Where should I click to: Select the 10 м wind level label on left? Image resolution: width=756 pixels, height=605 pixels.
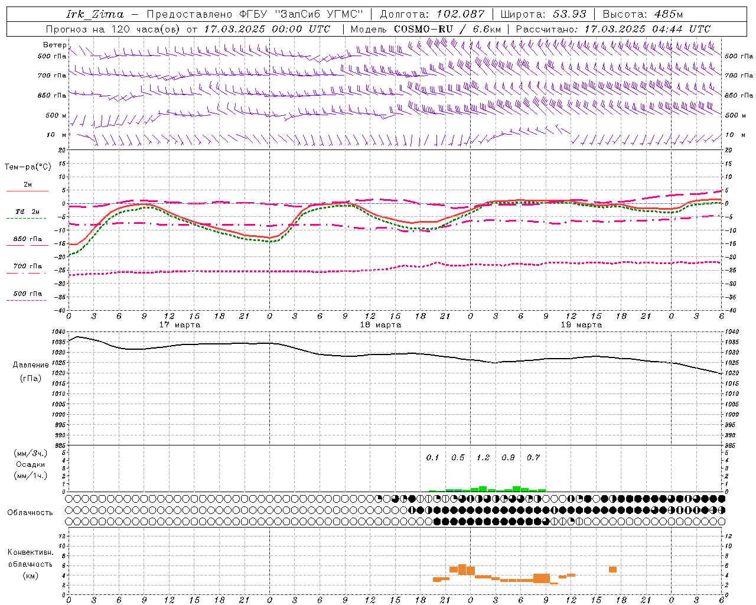56,135
